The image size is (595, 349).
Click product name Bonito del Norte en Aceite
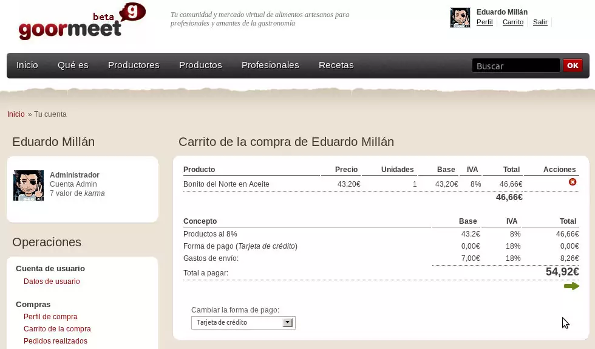pyautogui.click(x=226, y=184)
